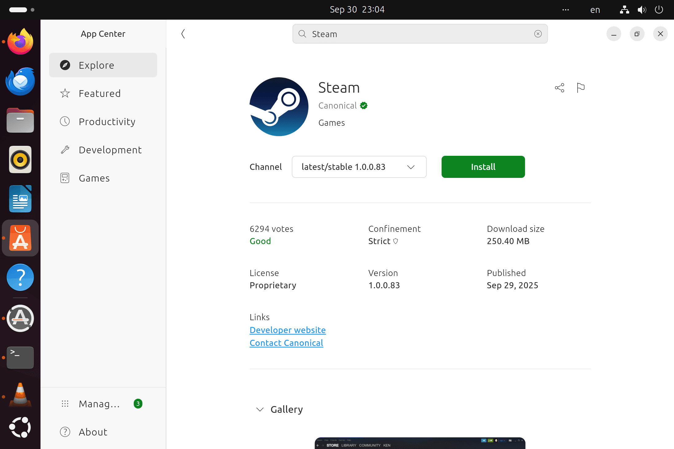Viewport: 674px width, 449px height.
Task: Click the Contact Canonical link
Action: [286, 343]
